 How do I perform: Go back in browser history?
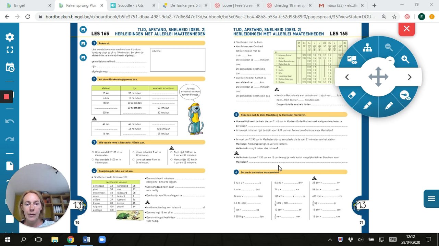(x=7, y=17)
